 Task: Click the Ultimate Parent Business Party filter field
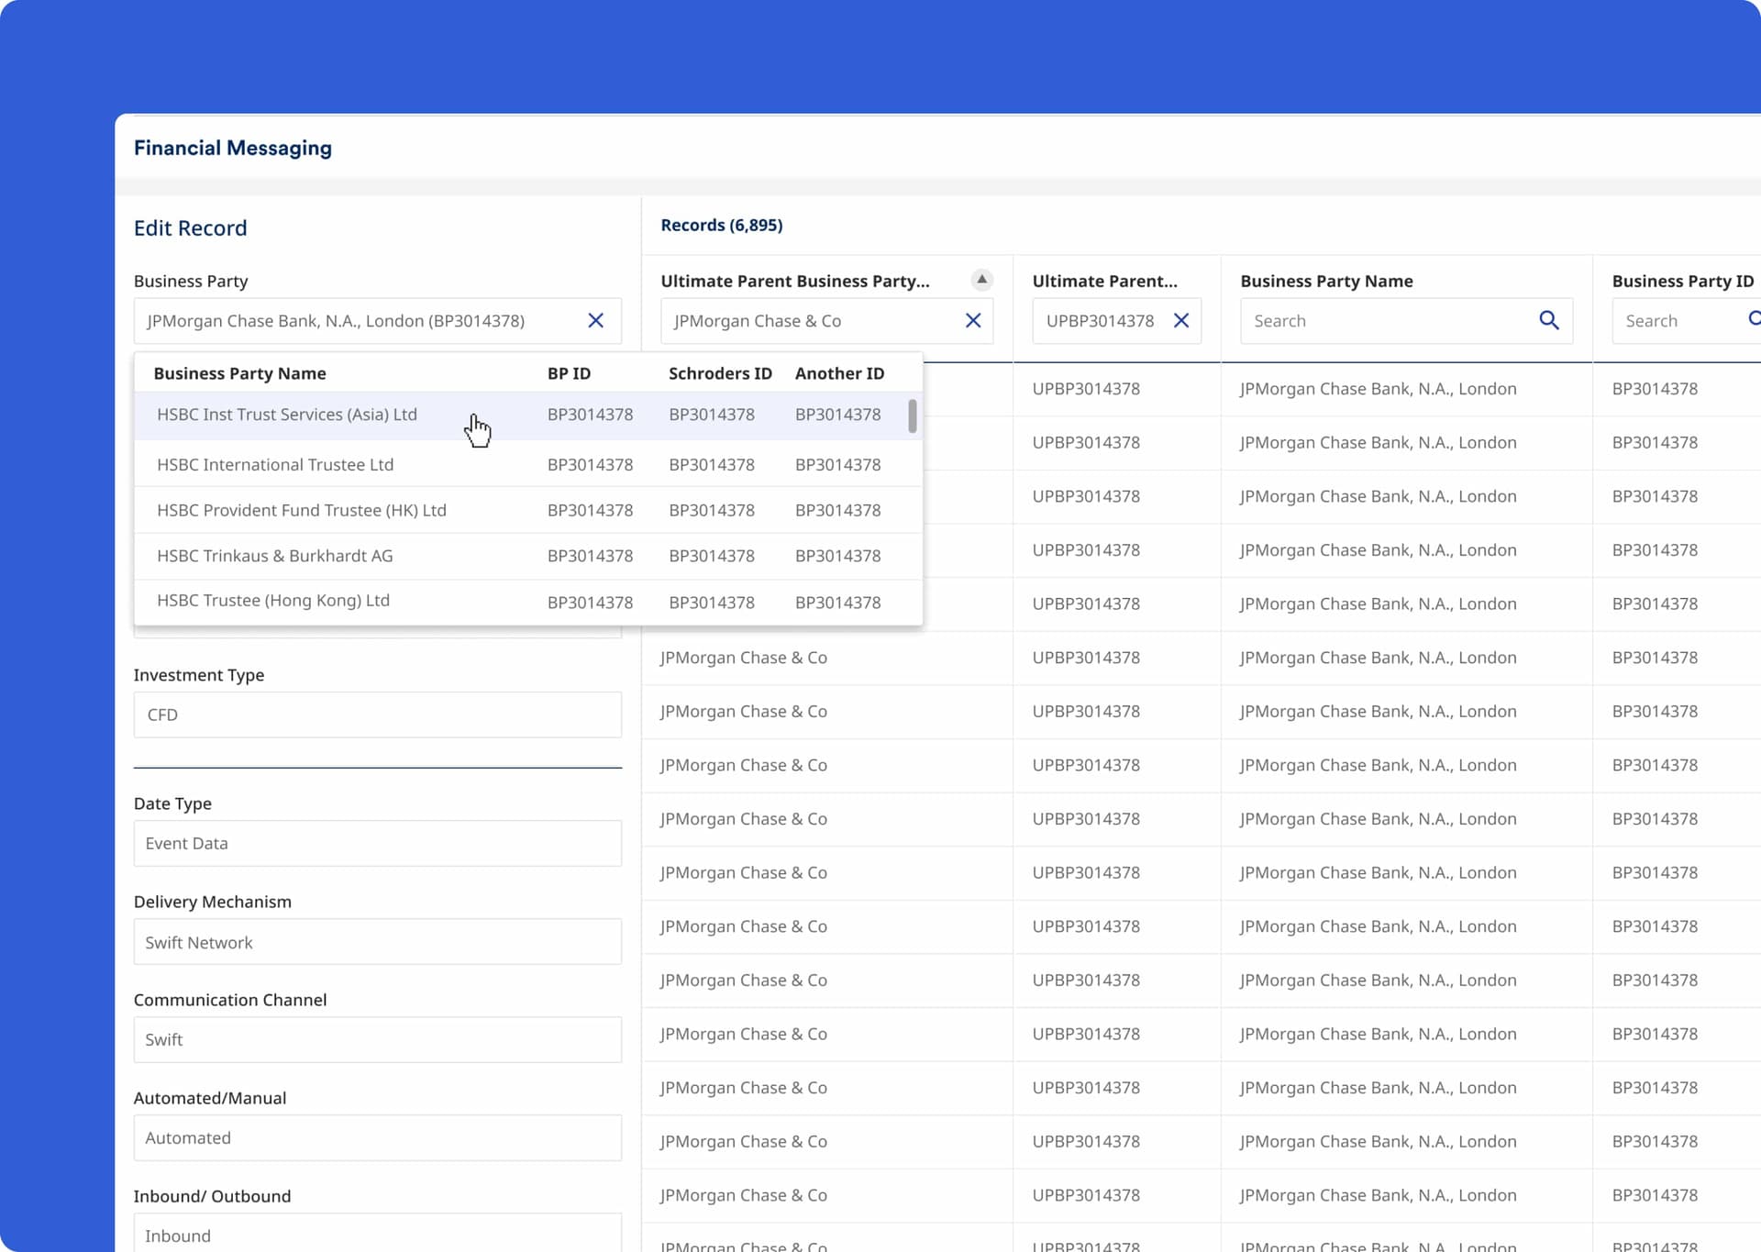click(x=826, y=321)
